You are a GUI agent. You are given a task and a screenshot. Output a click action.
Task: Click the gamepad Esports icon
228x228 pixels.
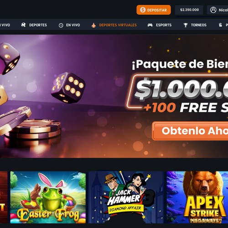[150, 25]
